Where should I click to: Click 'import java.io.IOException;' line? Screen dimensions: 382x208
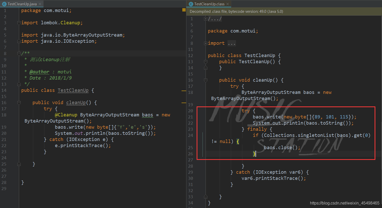(x=59, y=41)
